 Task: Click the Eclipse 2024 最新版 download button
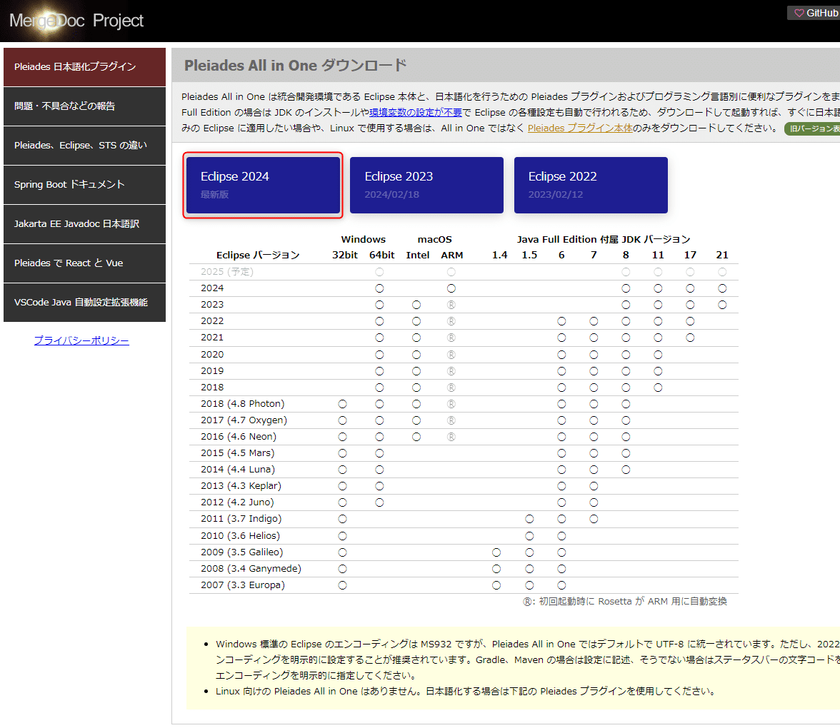coord(263,185)
